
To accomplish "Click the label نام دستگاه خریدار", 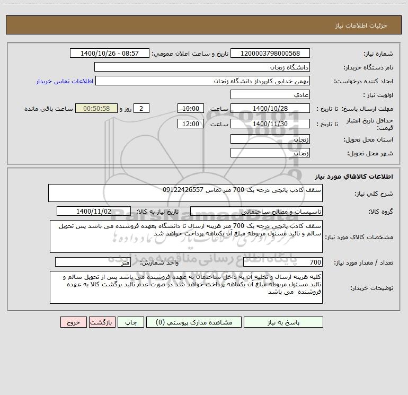I will (368, 68).
